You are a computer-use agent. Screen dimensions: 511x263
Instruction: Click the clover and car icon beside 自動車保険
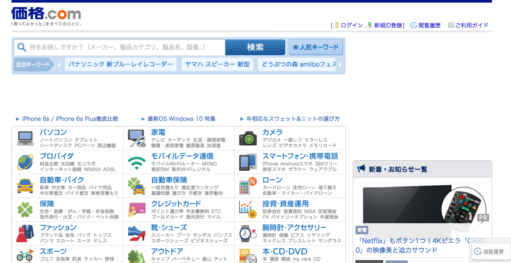click(x=137, y=186)
